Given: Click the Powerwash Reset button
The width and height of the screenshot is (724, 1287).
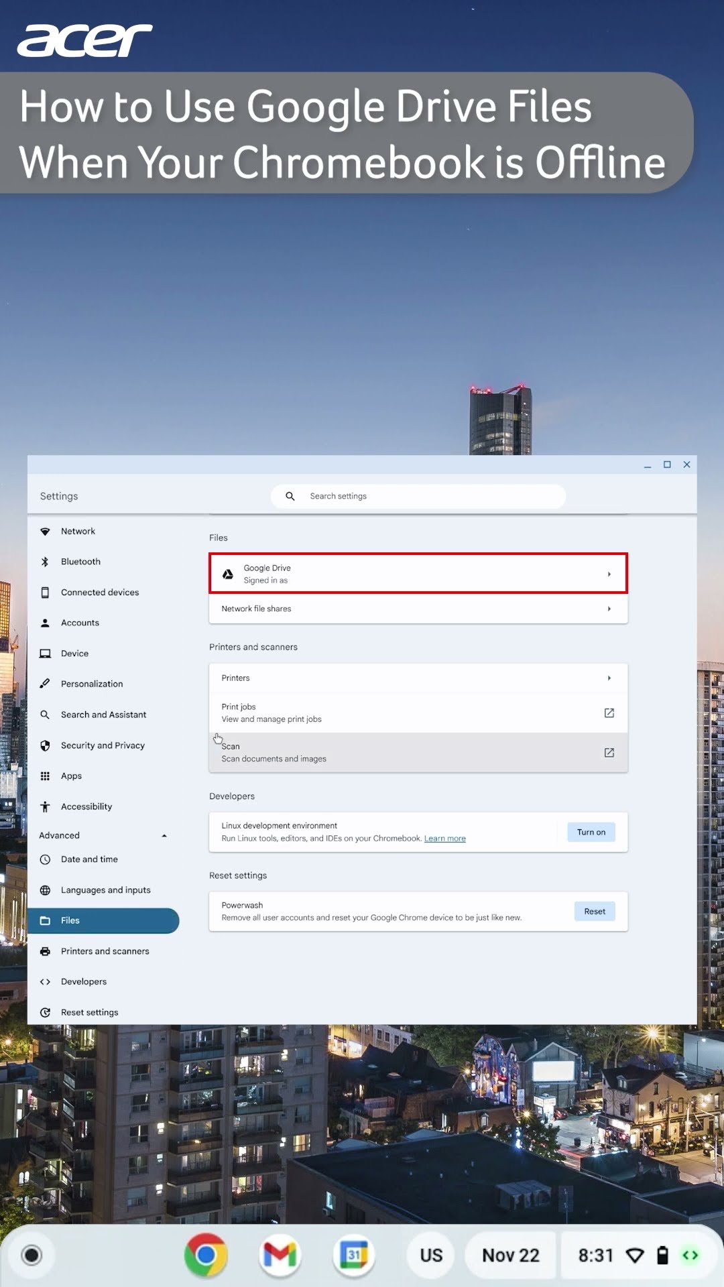Looking at the screenshot, I should (x=595, y=911).
